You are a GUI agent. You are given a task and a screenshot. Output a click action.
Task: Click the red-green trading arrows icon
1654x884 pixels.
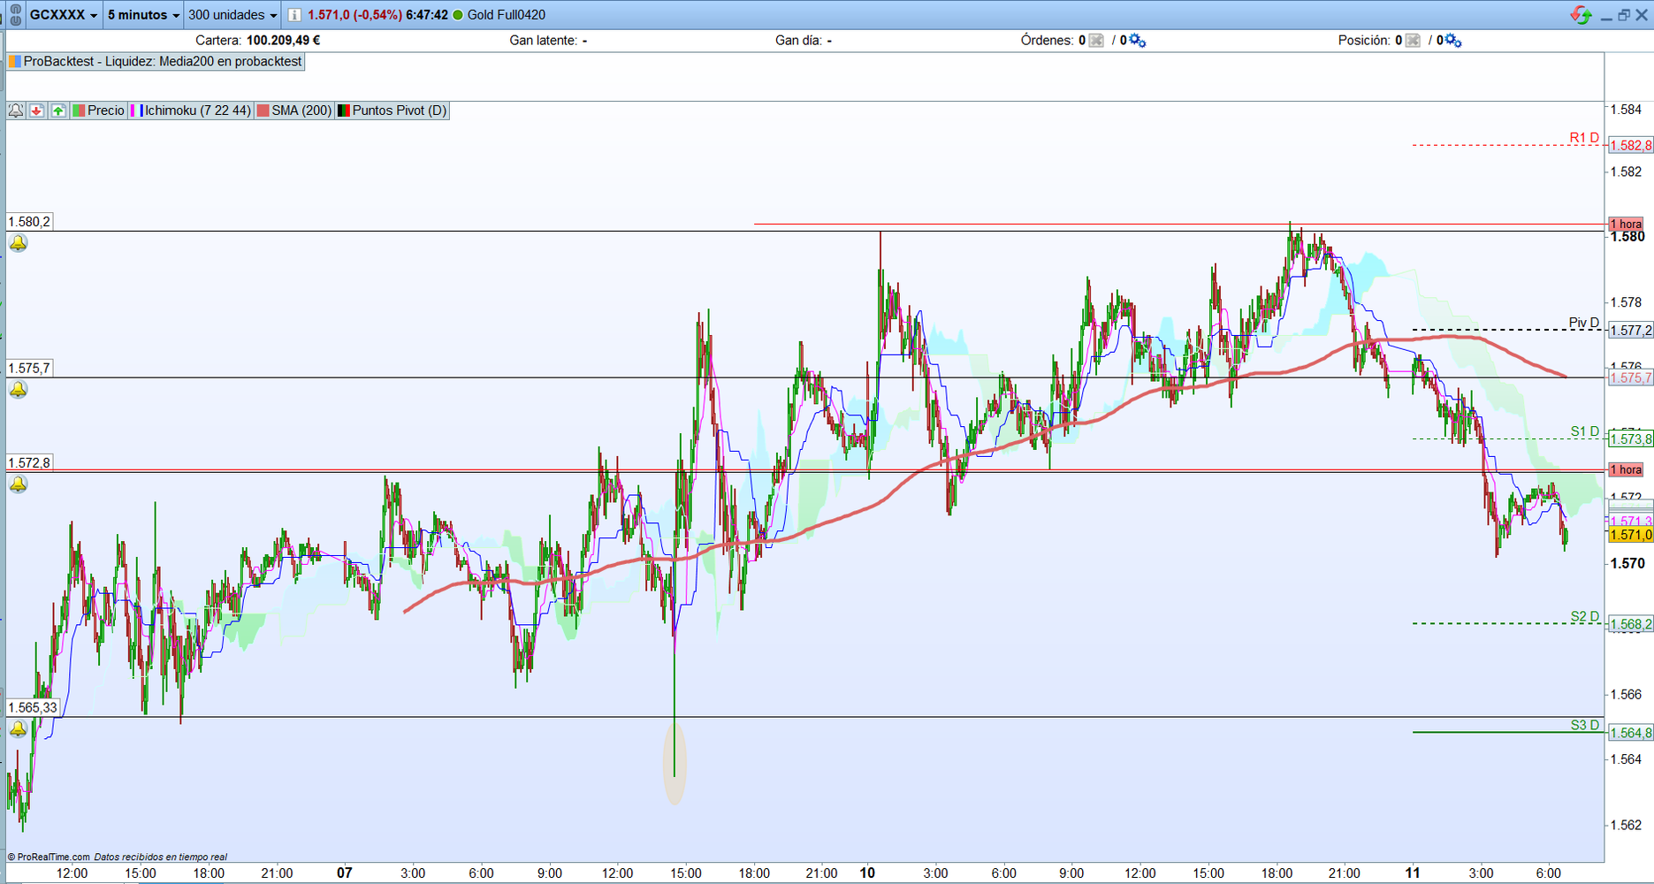[x=1581, y=15]
